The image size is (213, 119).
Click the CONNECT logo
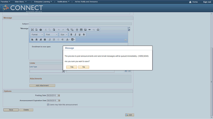coord(22,8)
